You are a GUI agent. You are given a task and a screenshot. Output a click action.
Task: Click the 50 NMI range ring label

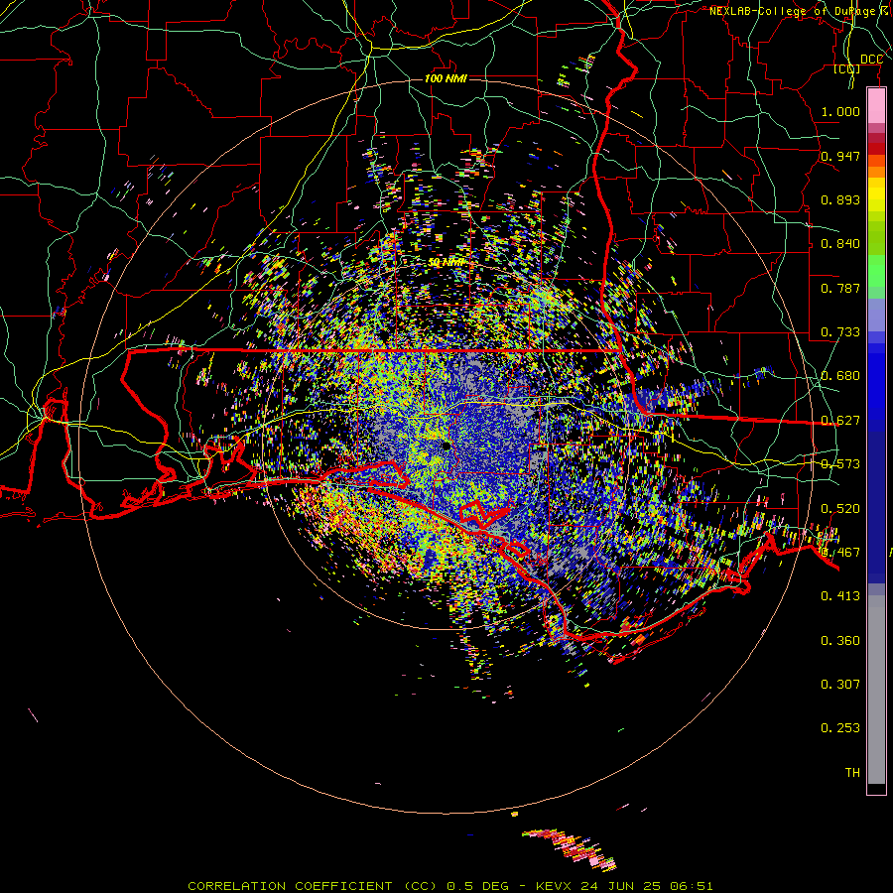(446, 262)
